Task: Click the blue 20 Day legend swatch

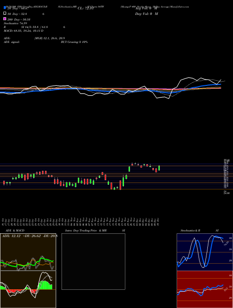Action: click(x=5, y=7)
